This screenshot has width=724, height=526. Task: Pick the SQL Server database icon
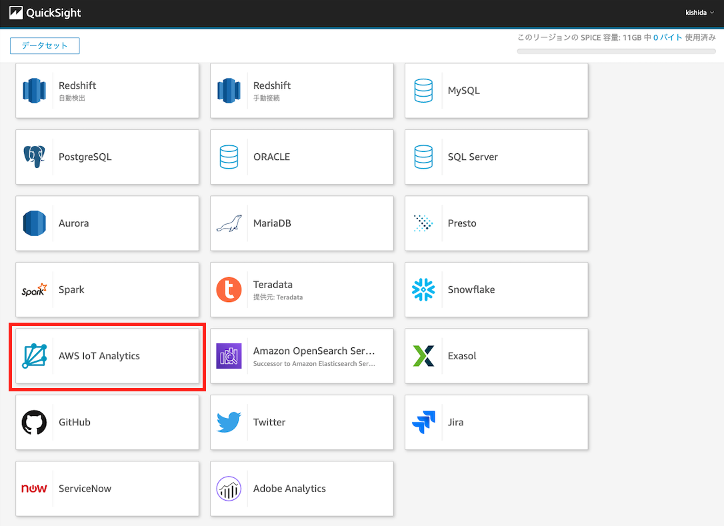pyautogui.click(x=423, y=157)
